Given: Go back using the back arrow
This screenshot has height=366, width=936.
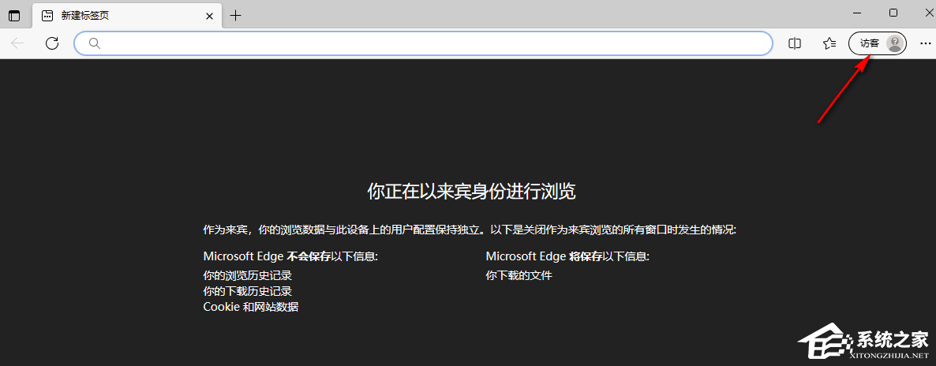Looking at the screenshot, I should click(x=18, y=43).
